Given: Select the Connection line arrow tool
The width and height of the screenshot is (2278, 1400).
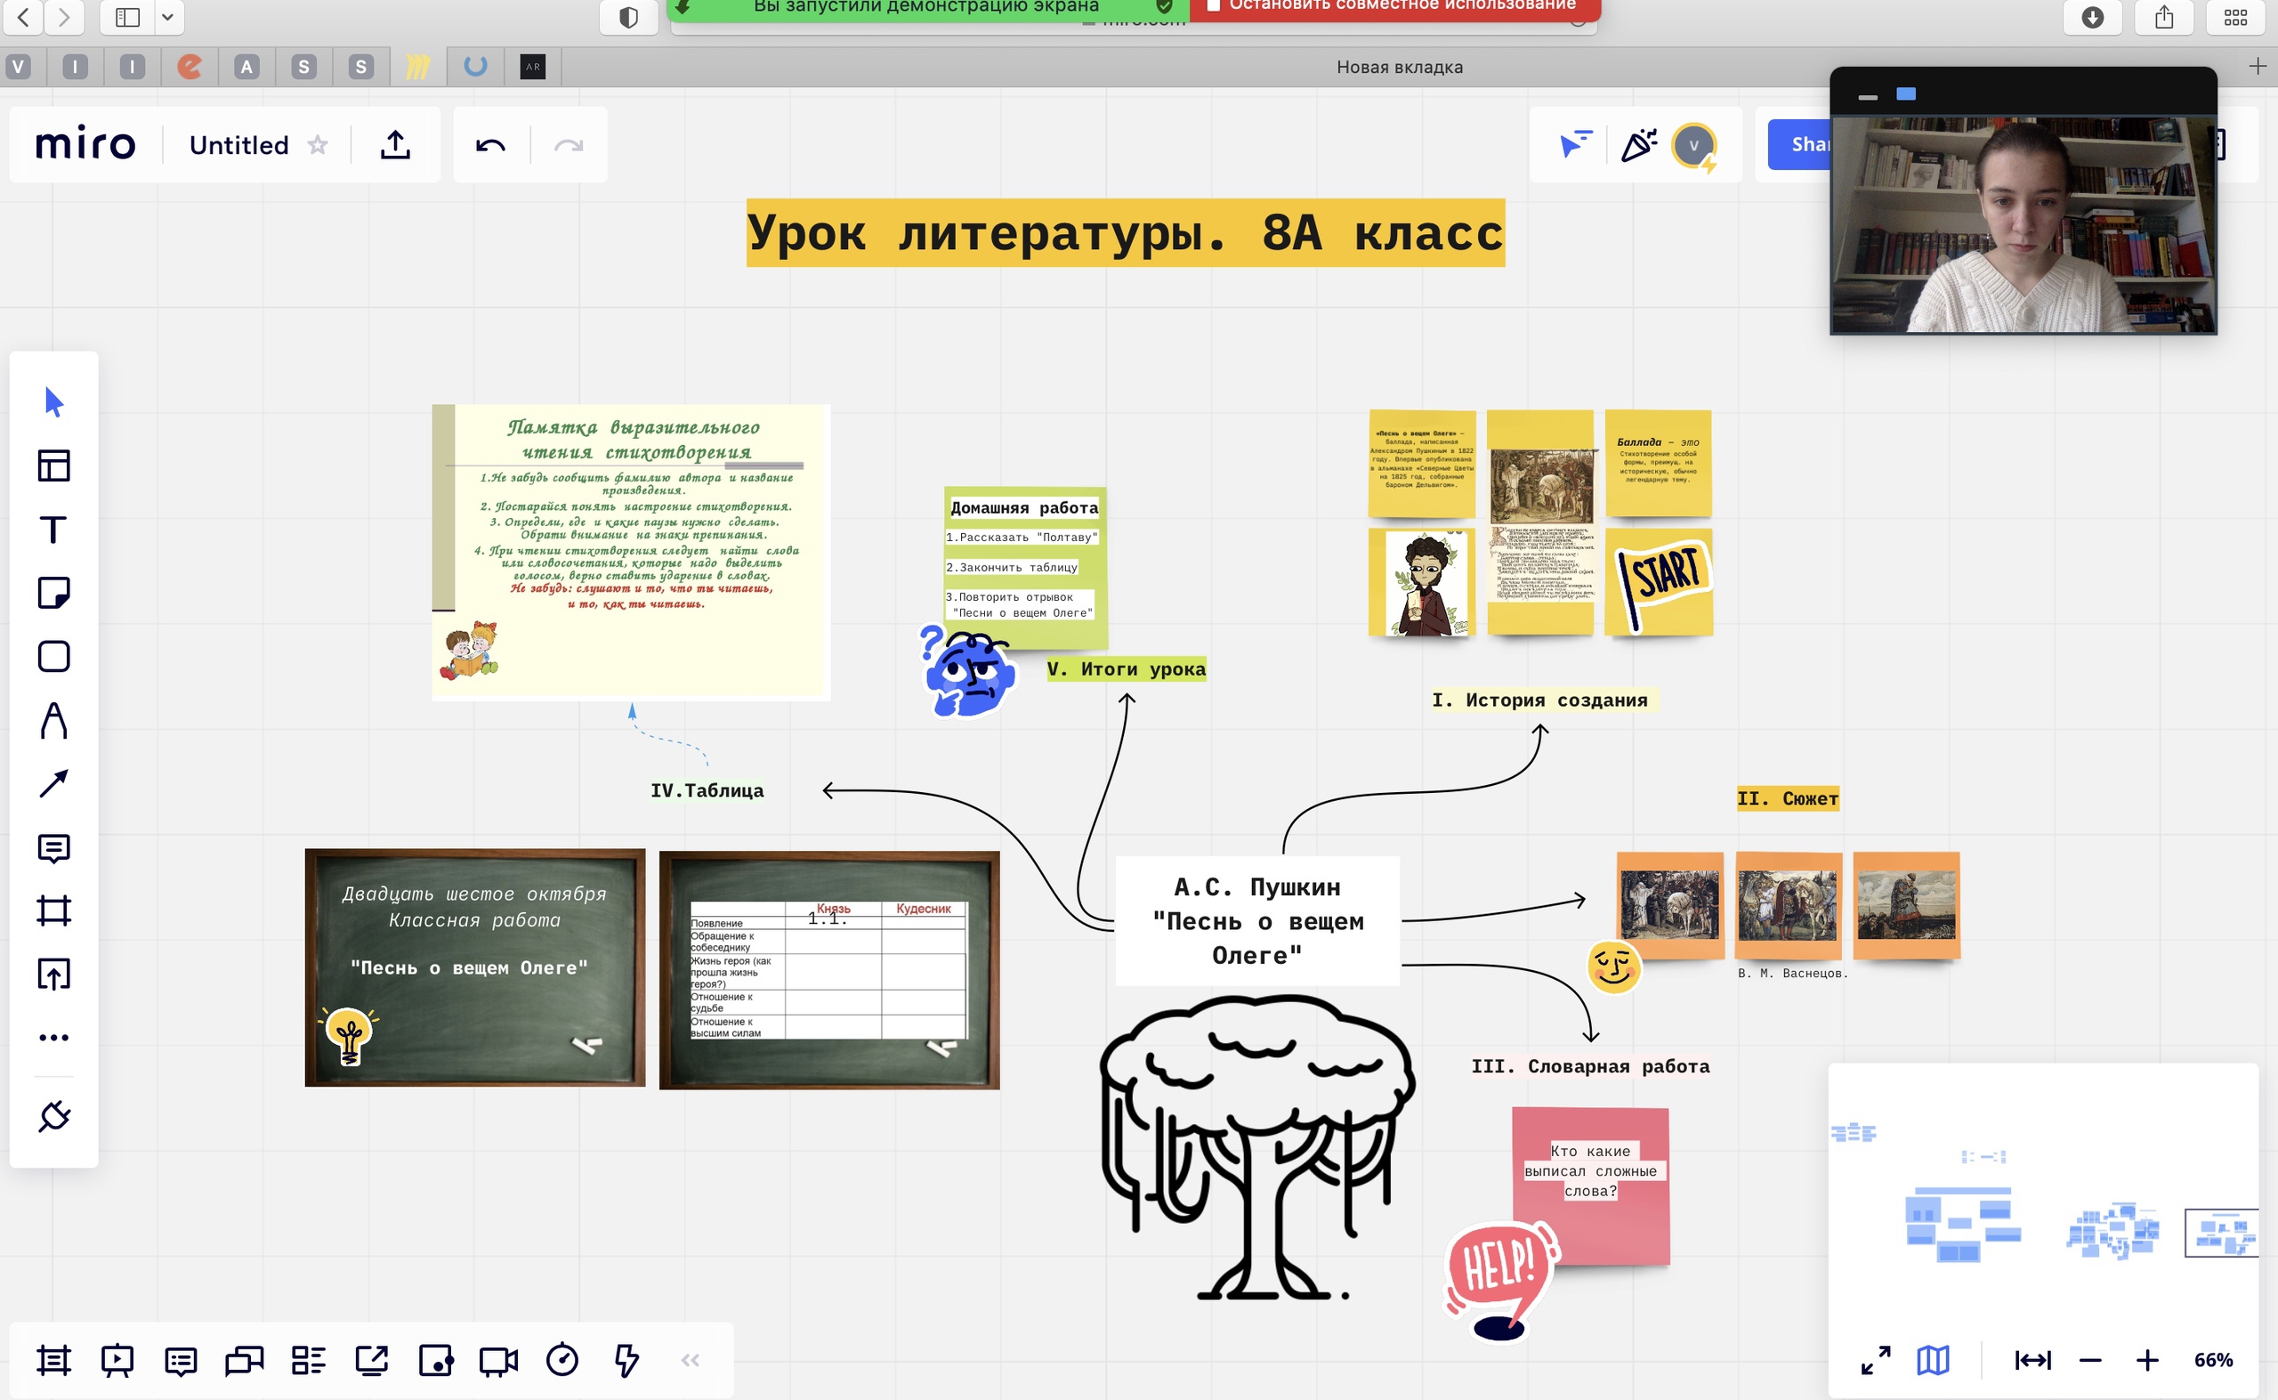Looking at the screenshot, I should coord(53,783).
